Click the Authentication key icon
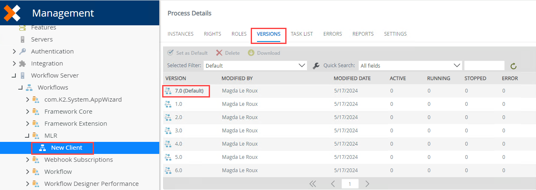Viewport: 536px width, 190px height. (x=22, y=51)
